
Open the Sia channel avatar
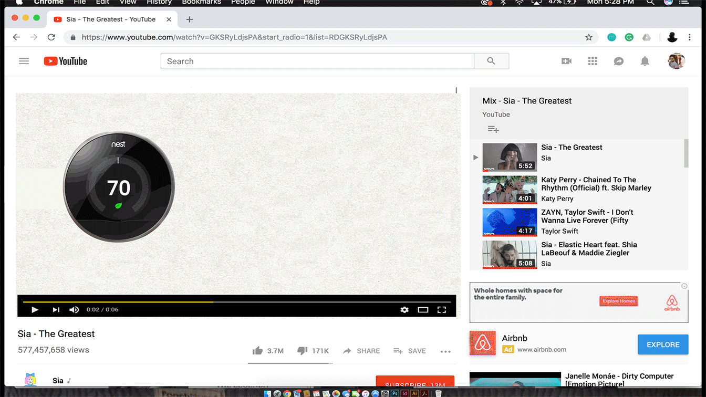(x=30, y=380)
